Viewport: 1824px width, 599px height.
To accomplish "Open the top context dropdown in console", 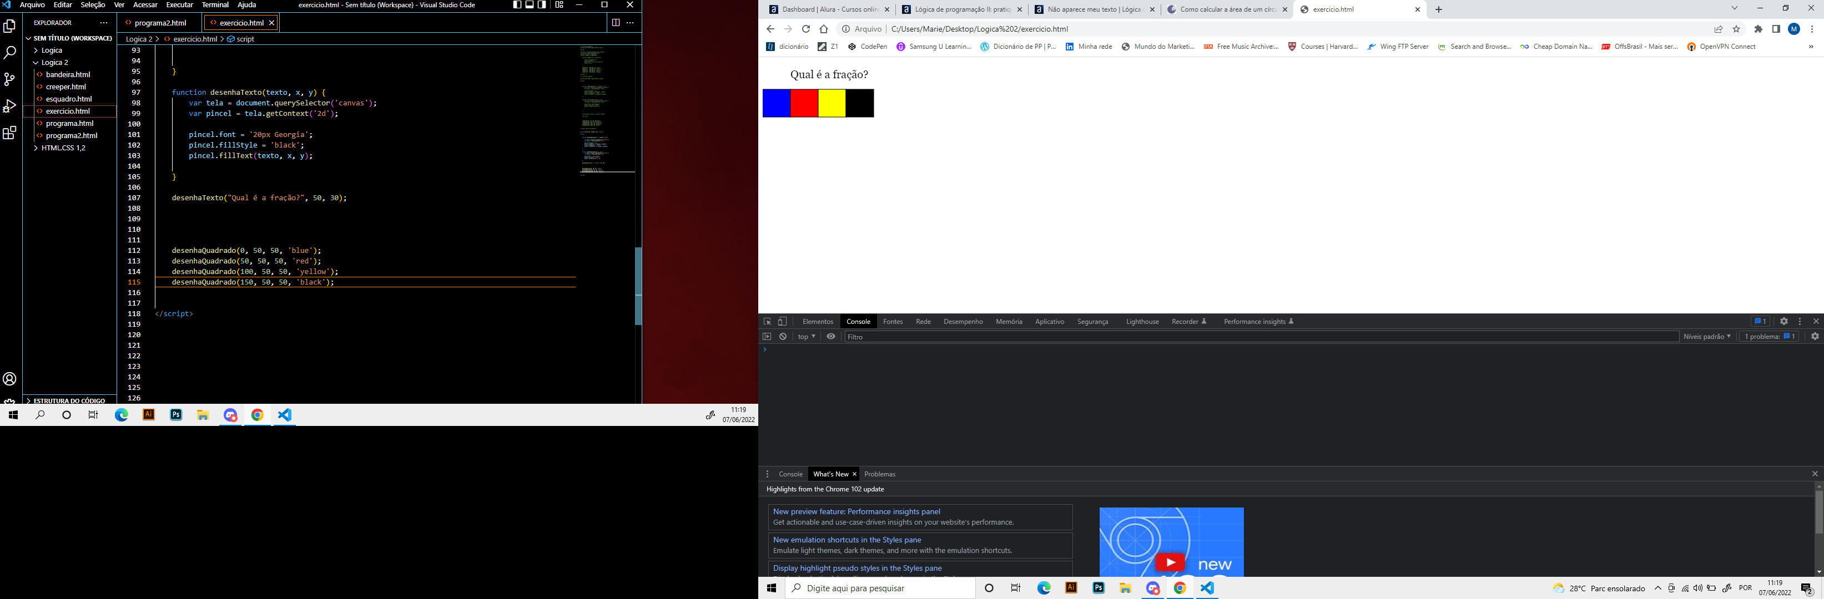I will [x=807, y=337].
